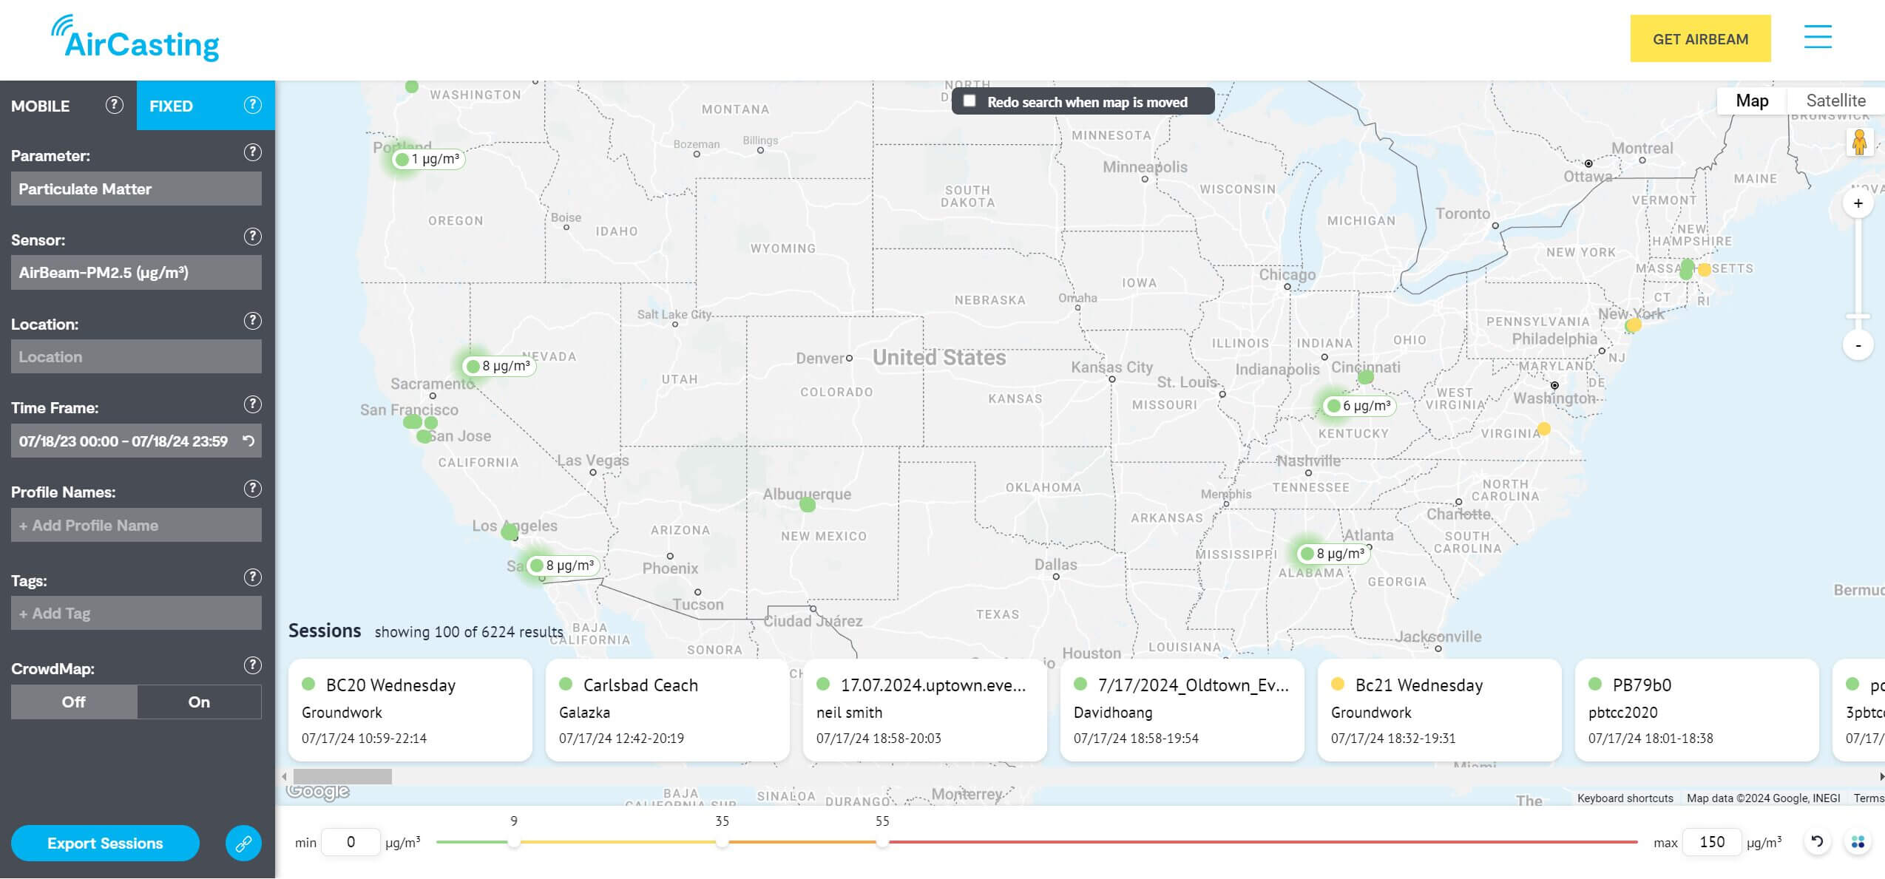Show Sensor help tooltip
The image size is (1885, 879).
pyautogui.click(x=252, y=237)
